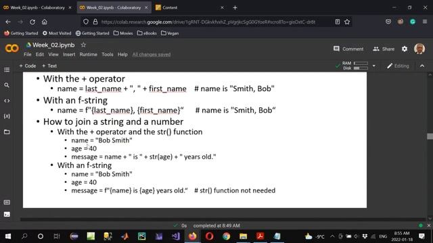This screenshot has height=243, width=433.
Task: Switch to the first Week_02.ipynb tab
Action: point(38,7)
